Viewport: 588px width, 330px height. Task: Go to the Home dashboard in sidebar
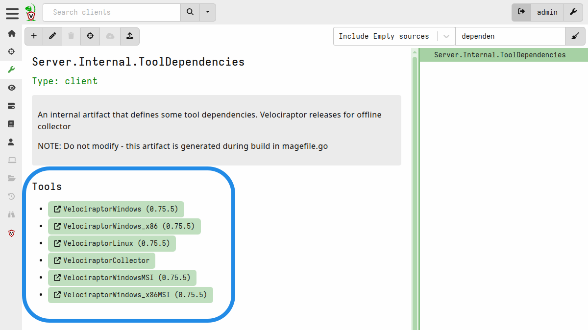click(11, 33)
